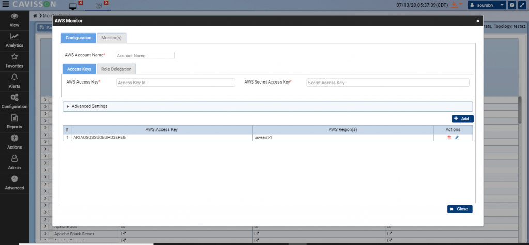Tick the Apache Spark Server checkbox
This screenshot has height=245, width=529.
click(51, 234)
